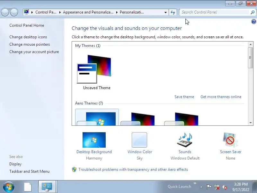This screenshot has width=257, height=193.
Task: Open Action Center flag tray icon
Action: (209, 187)
